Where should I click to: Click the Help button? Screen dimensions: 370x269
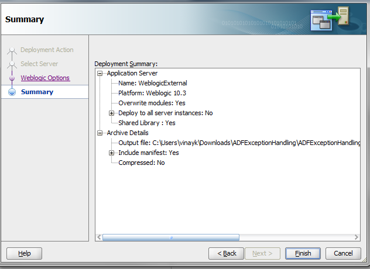(25, 253)
